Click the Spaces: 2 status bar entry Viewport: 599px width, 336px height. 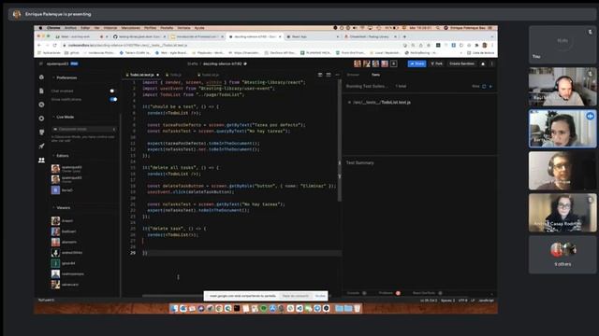[x=447, y=301]
